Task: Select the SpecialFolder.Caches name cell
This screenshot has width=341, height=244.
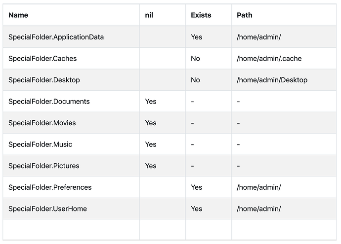Action: [71, 58]
